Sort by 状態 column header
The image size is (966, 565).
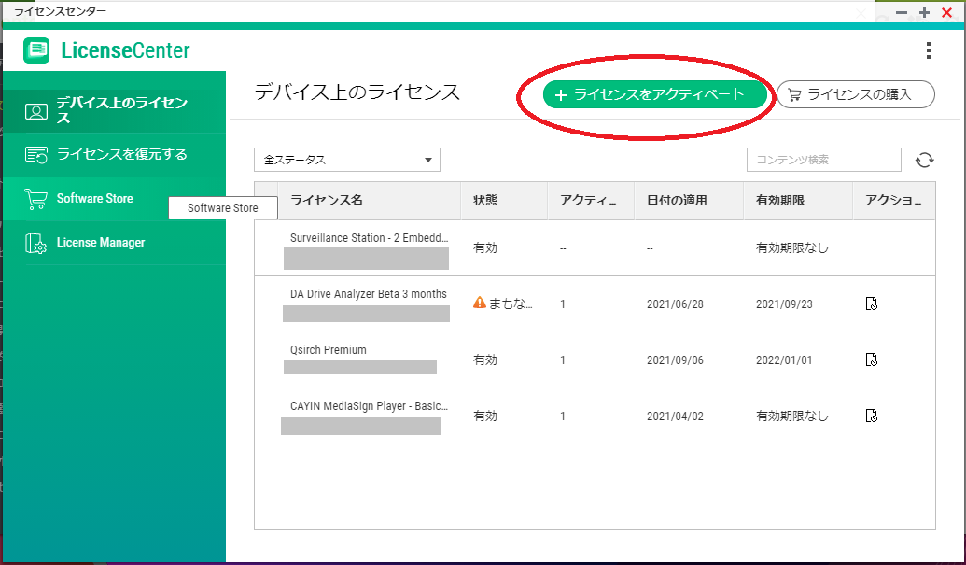pyautogui.click(x=504, y=201)
